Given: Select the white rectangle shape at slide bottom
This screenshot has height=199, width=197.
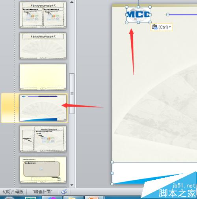Looking at the screenshot, I should [154, 173].
